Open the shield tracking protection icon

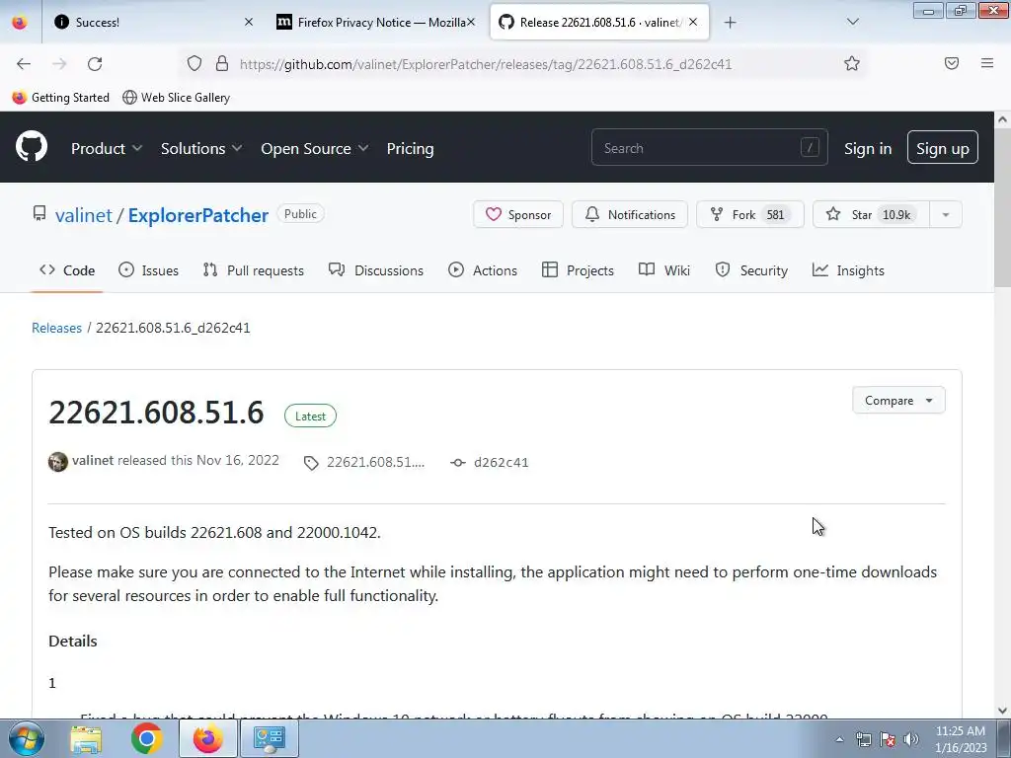click(194, 63)
